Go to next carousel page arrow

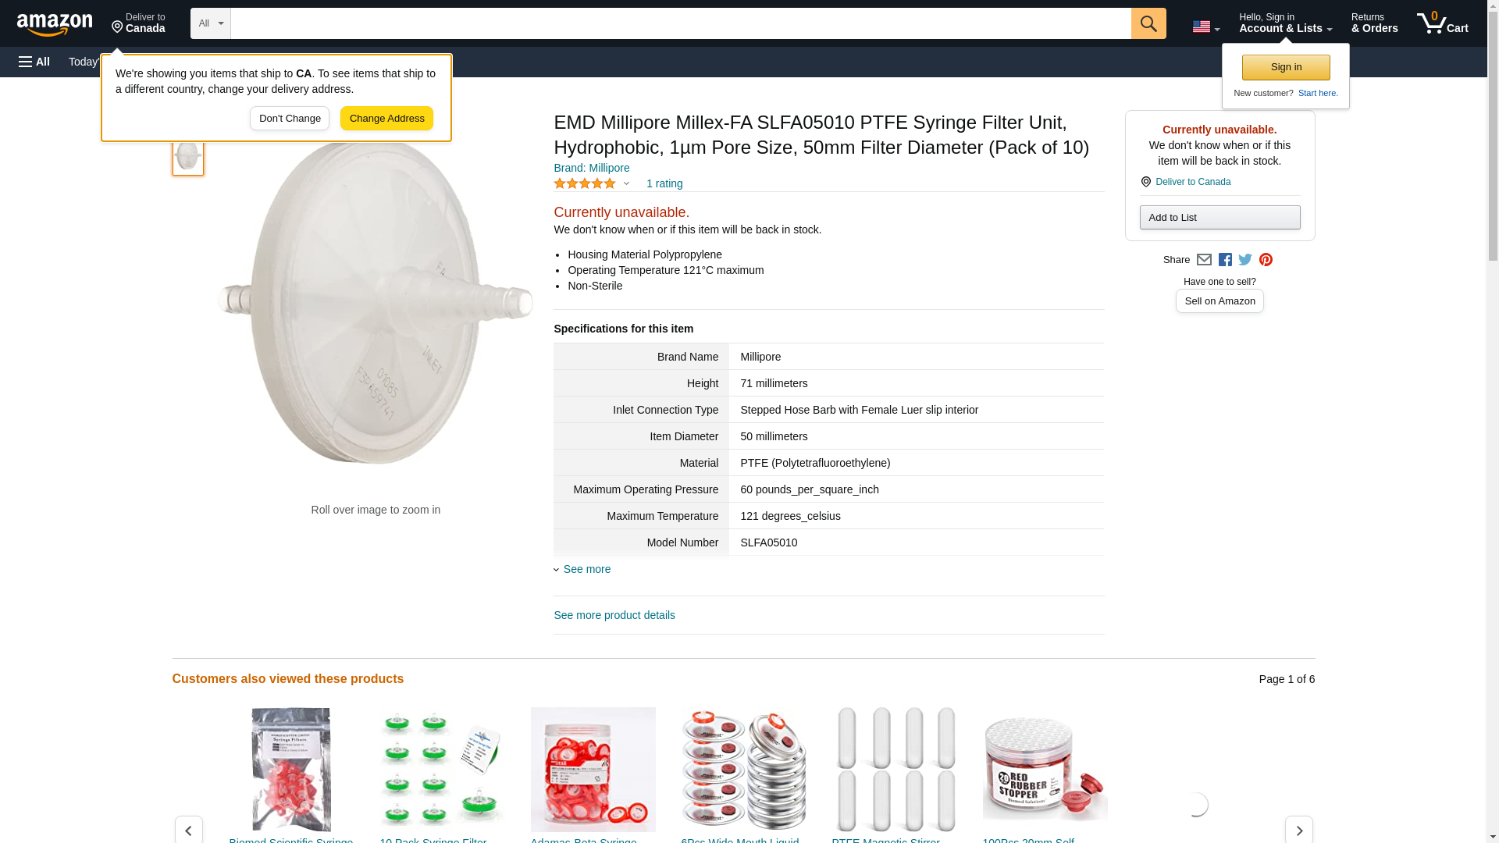point(1298,829)
